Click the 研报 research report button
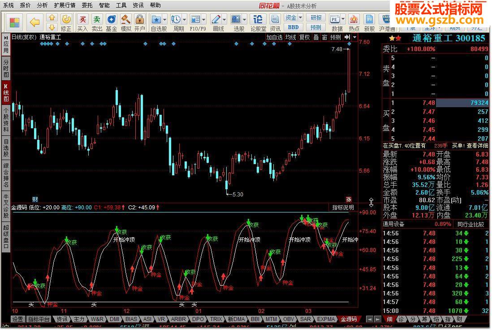The height and width of the screenshot is (330, 492). click(x=315, y=17)
